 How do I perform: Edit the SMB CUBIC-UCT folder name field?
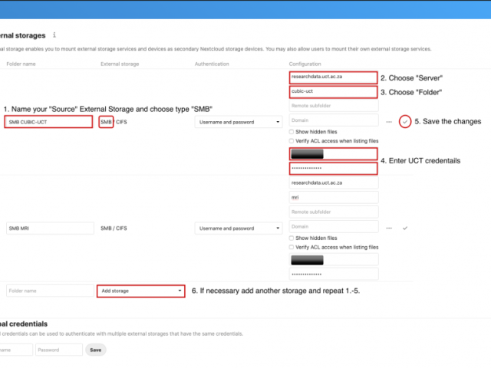(x=48, y=122)
